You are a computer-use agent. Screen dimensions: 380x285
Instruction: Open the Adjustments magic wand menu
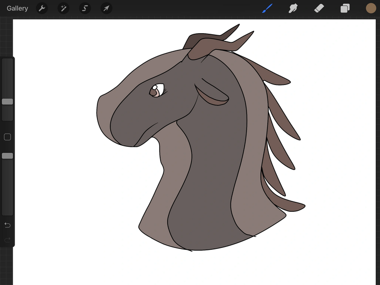pos(63,8)
